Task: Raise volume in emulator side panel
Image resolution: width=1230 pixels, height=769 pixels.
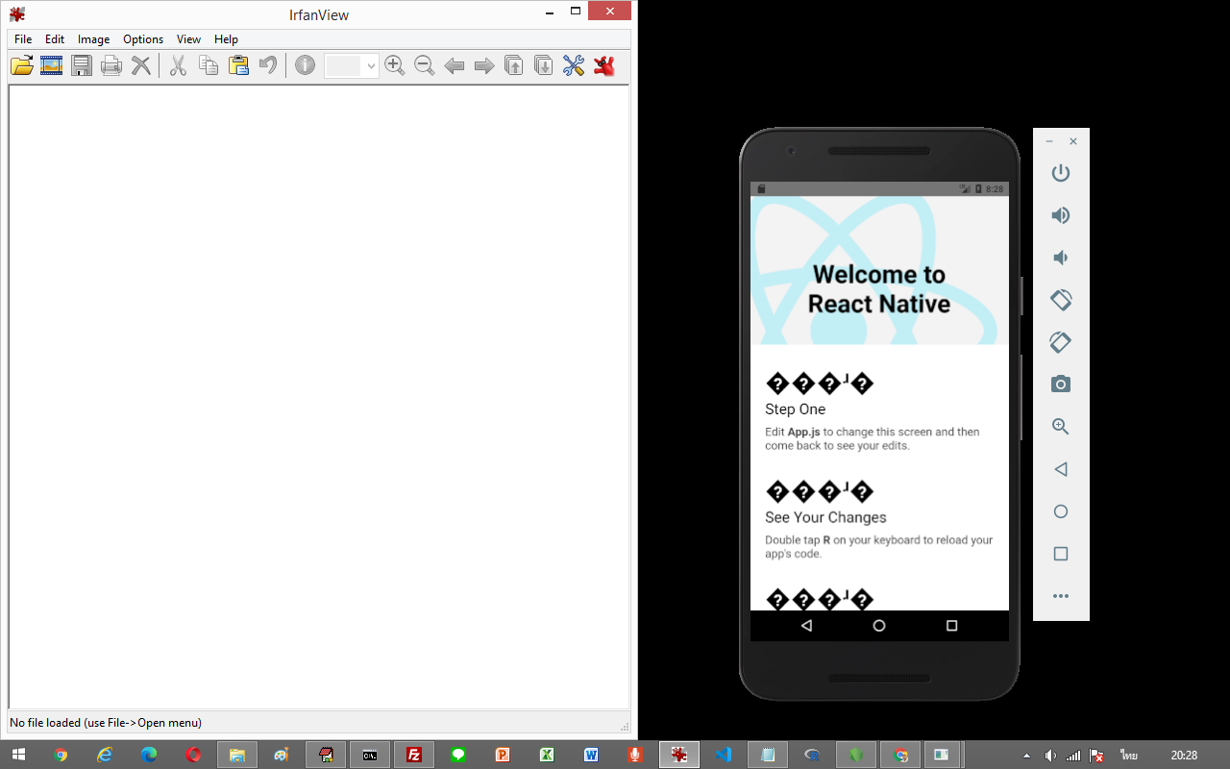Action: tap(1060, 215)
